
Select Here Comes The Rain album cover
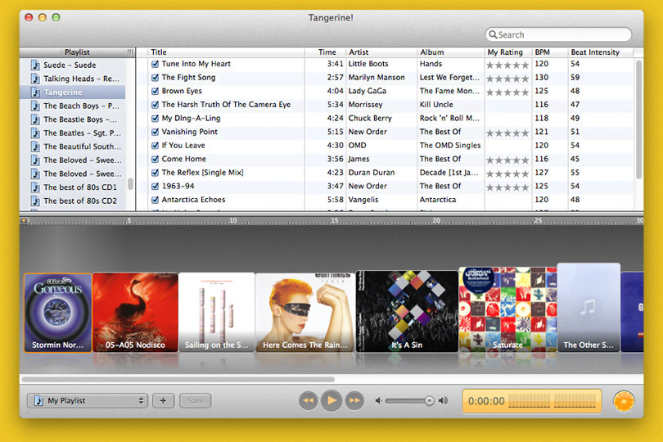[305, 312]
